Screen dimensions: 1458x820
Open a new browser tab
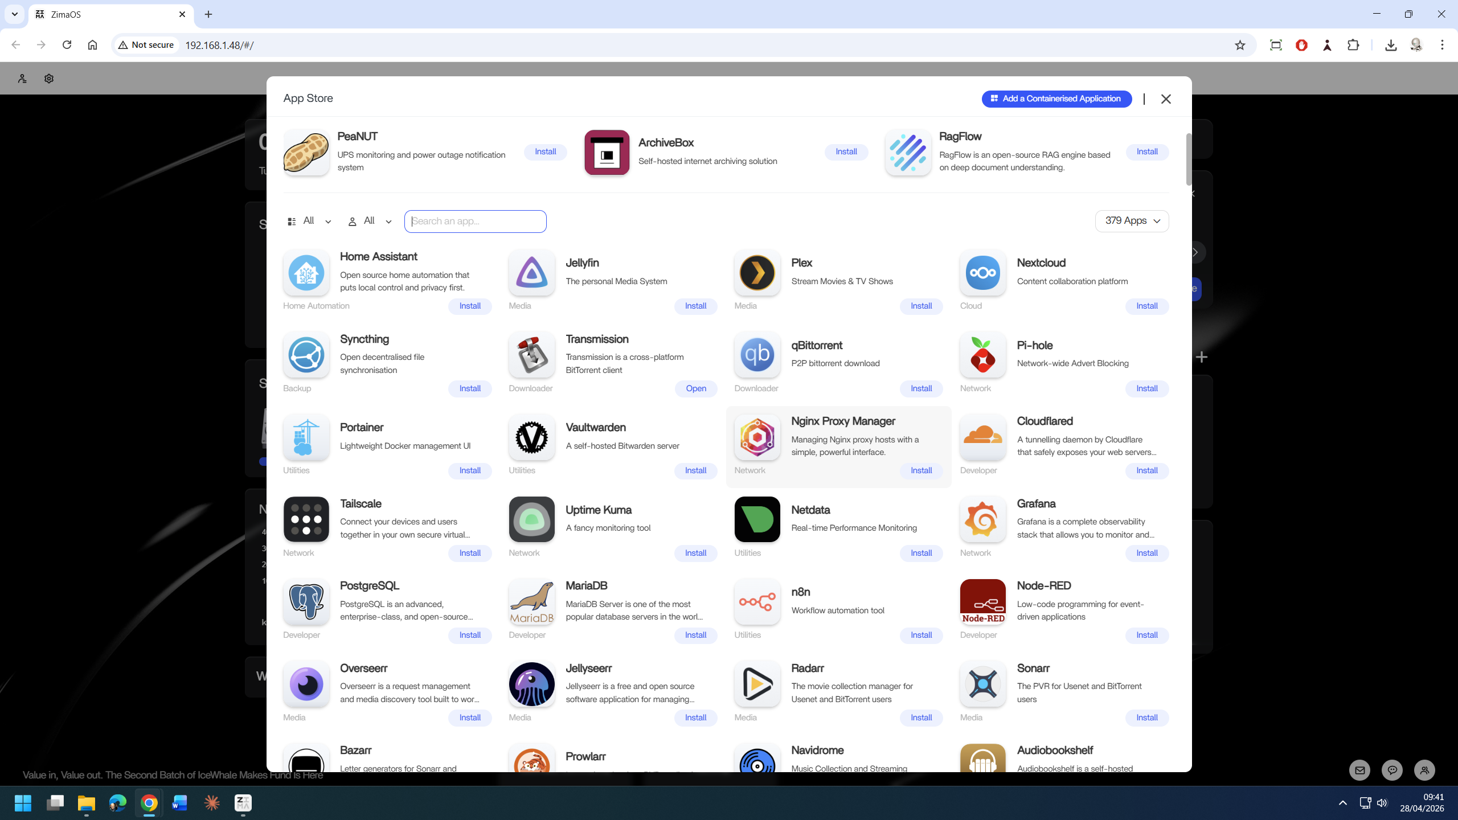(x=208, y=14)
